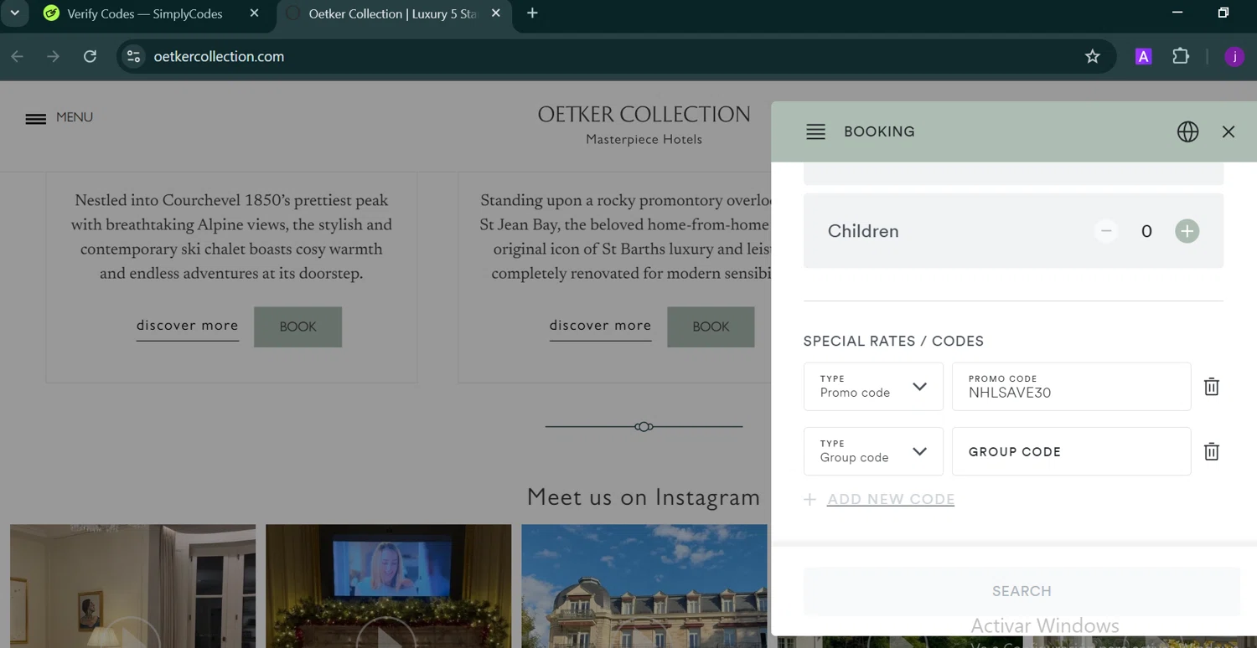Open the Extensions puzzle icon

[1181, 56]
